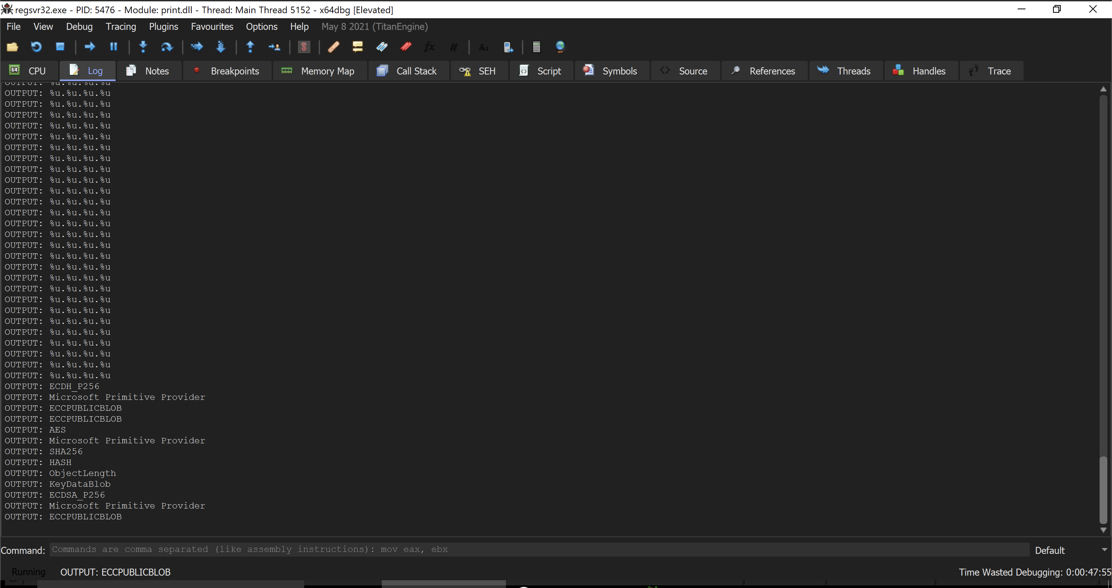Open the Options menu
The width and height of the screenshot is (1112, 588).
[262, 27]
